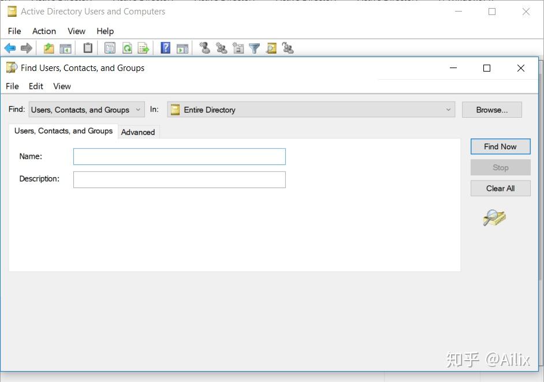Go back using the blue arrow
The image size is (544, 382).
10,48
